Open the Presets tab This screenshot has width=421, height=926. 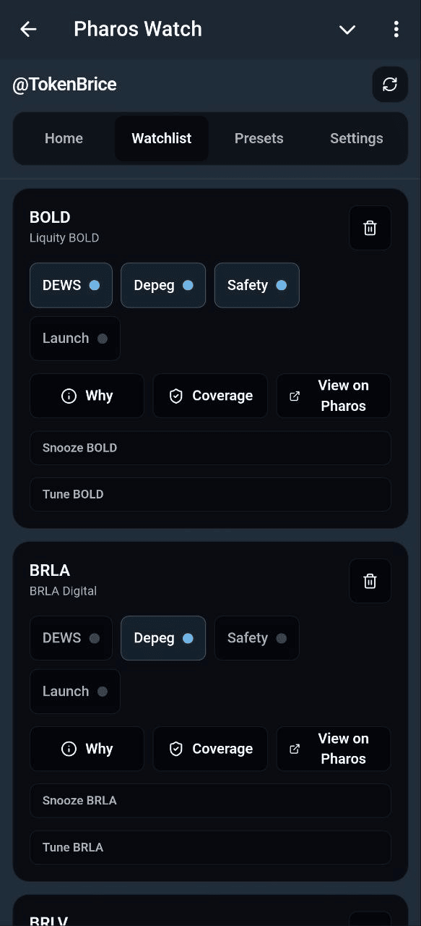click(x=259, y=138)
